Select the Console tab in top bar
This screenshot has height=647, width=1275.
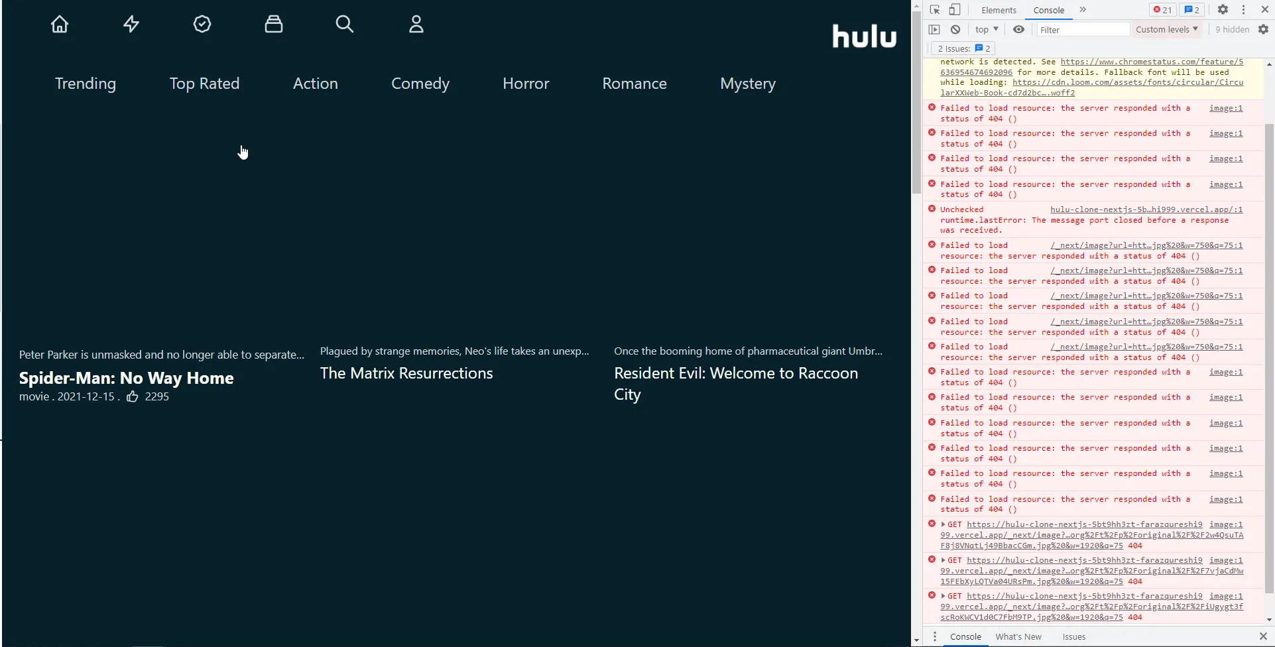(1049, 10)
